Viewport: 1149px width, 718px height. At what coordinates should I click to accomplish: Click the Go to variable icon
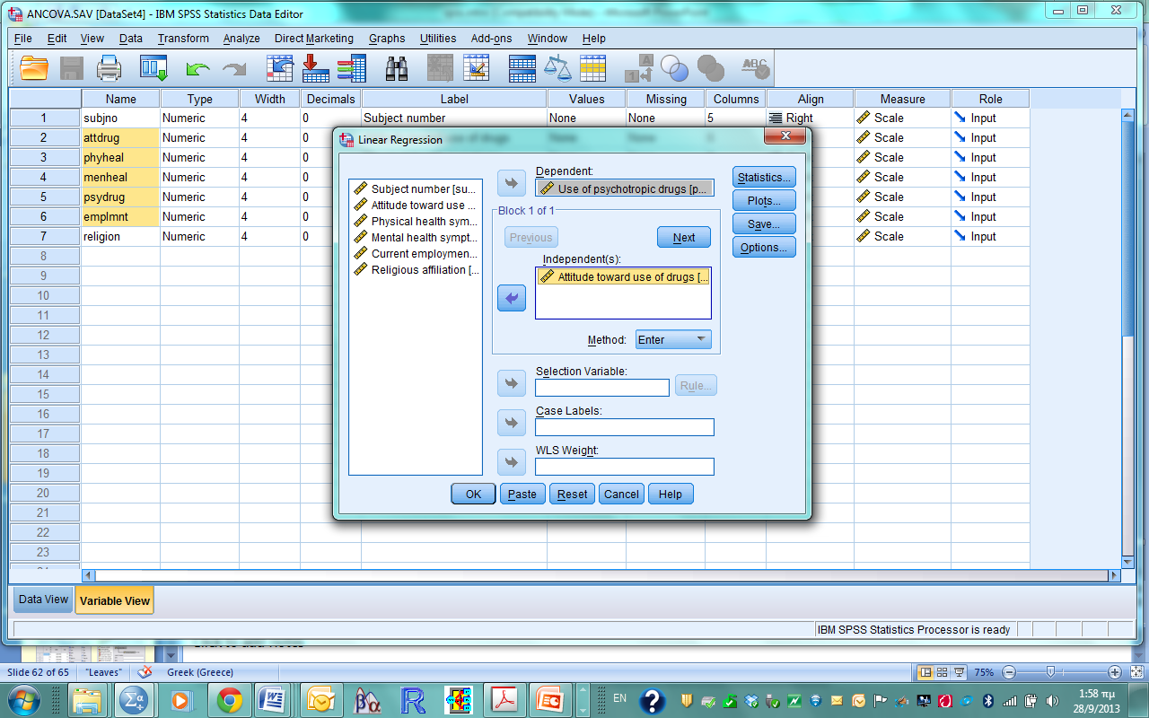coord(316,68)
